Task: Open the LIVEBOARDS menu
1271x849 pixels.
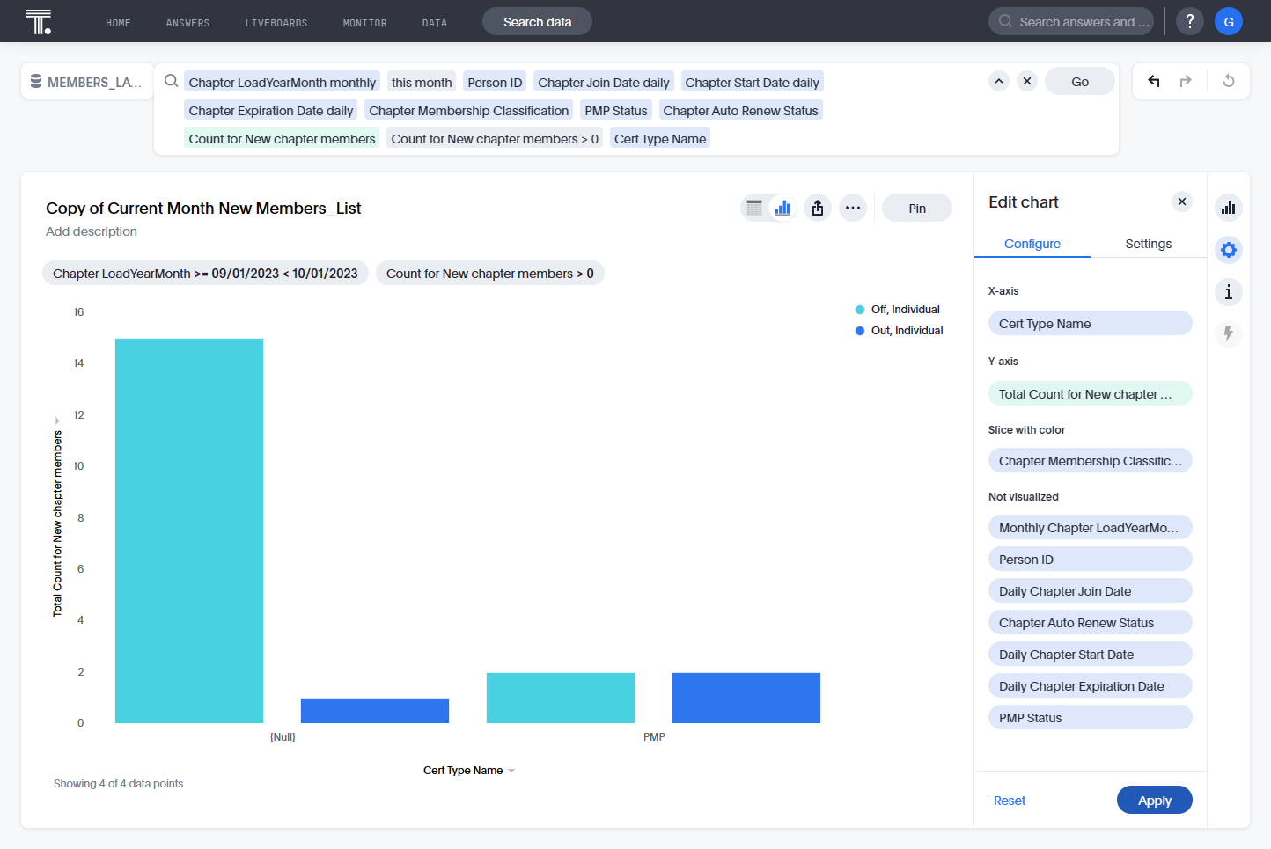Action: click(x=276, y=23)
